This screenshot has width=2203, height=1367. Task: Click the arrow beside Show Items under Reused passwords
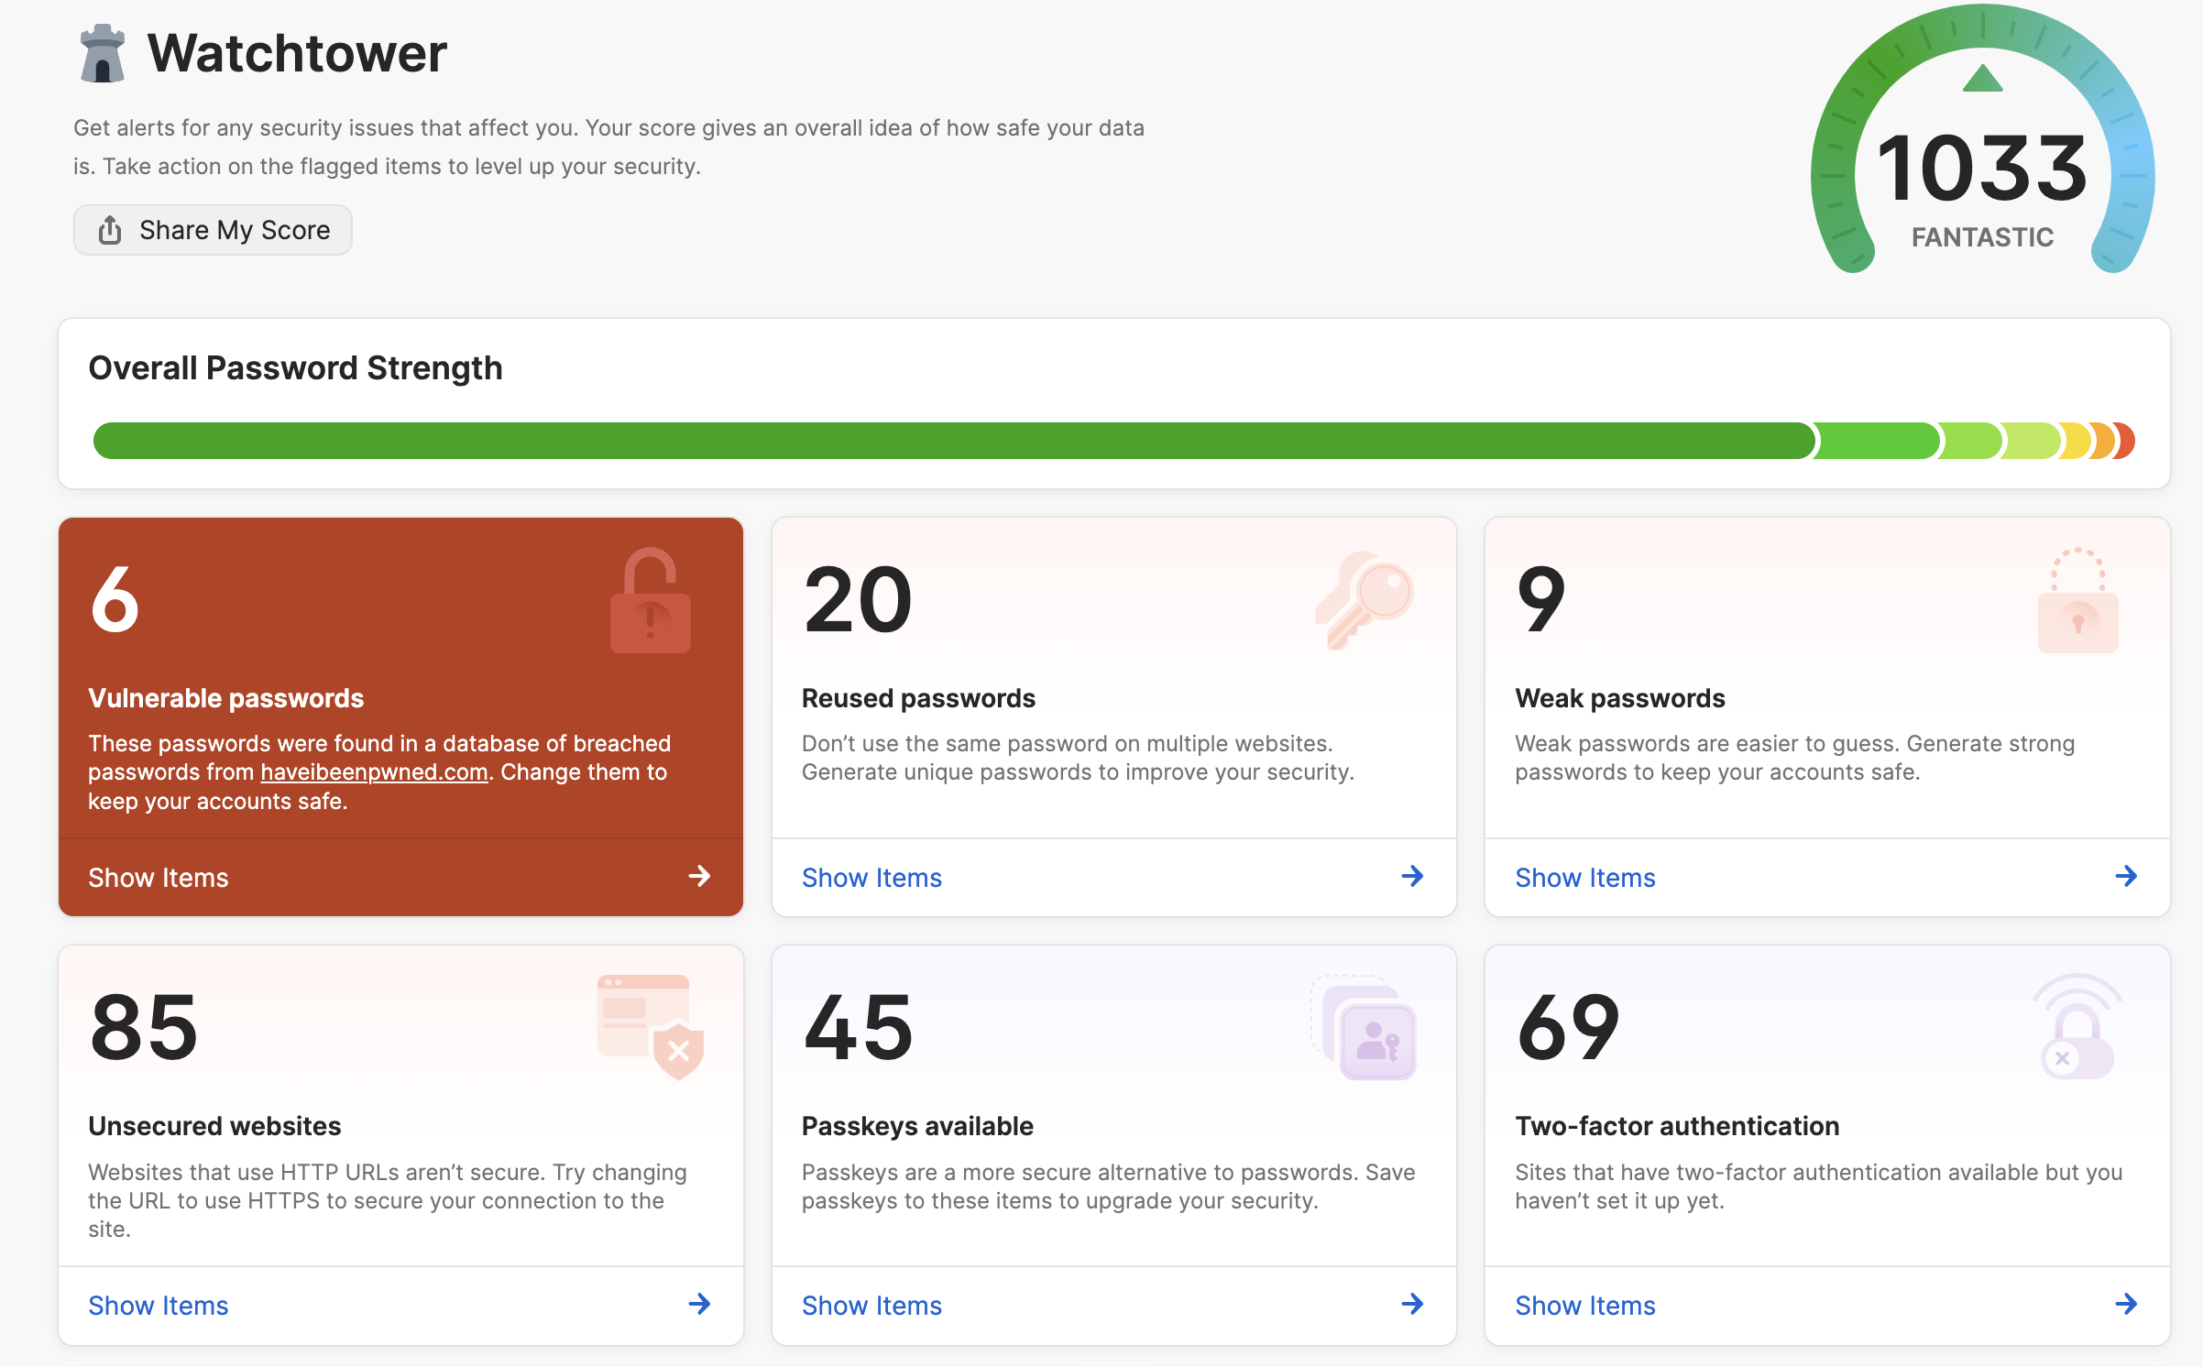[1412, 877]
